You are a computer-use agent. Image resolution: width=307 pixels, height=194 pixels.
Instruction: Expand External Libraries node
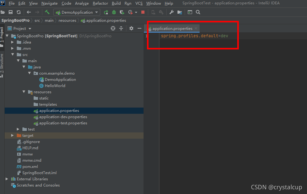coord(7,179)
